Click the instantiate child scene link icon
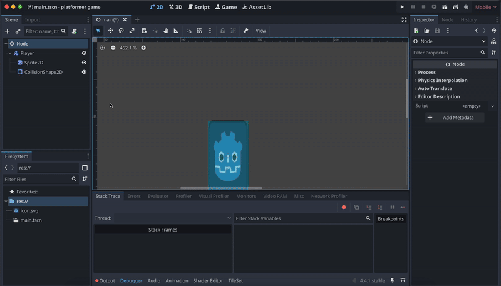 [x=18, y=31]
